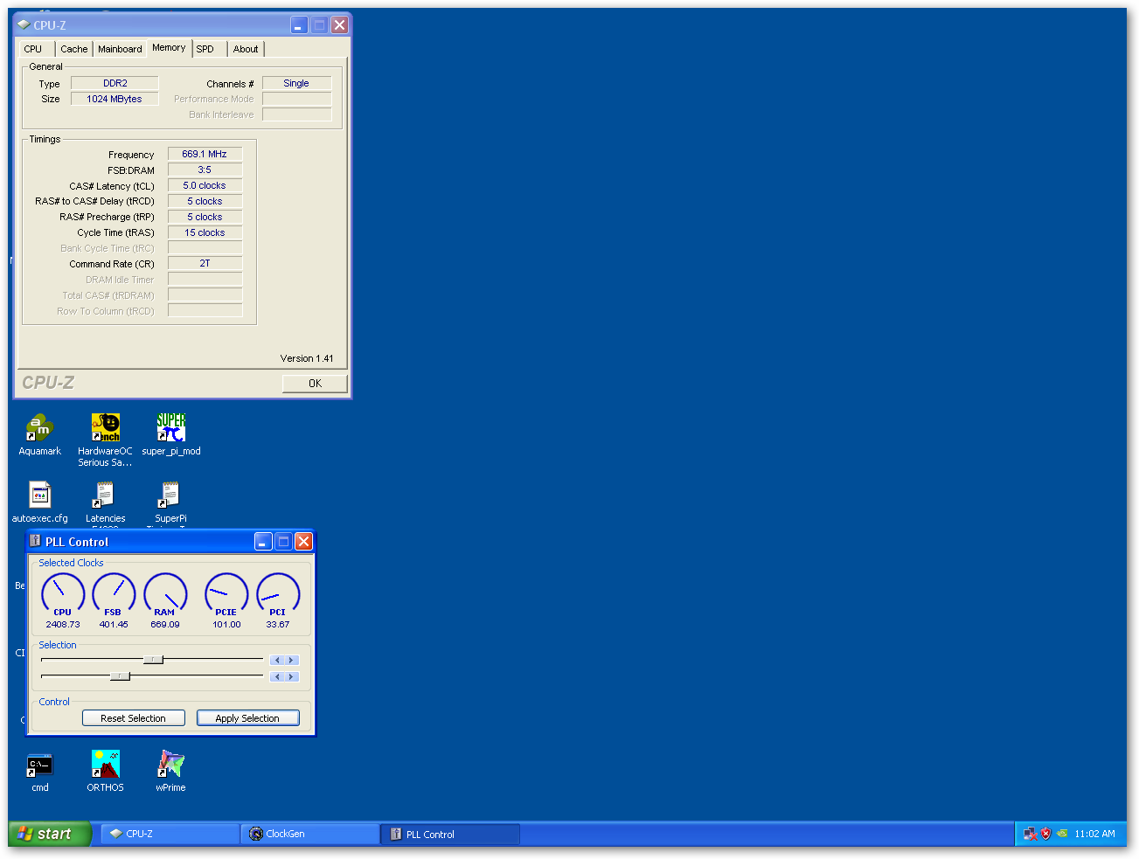Switch to the ClockGen taskbar button
The width and height of the screenshot is (1139, 859).
click(309, 834)
